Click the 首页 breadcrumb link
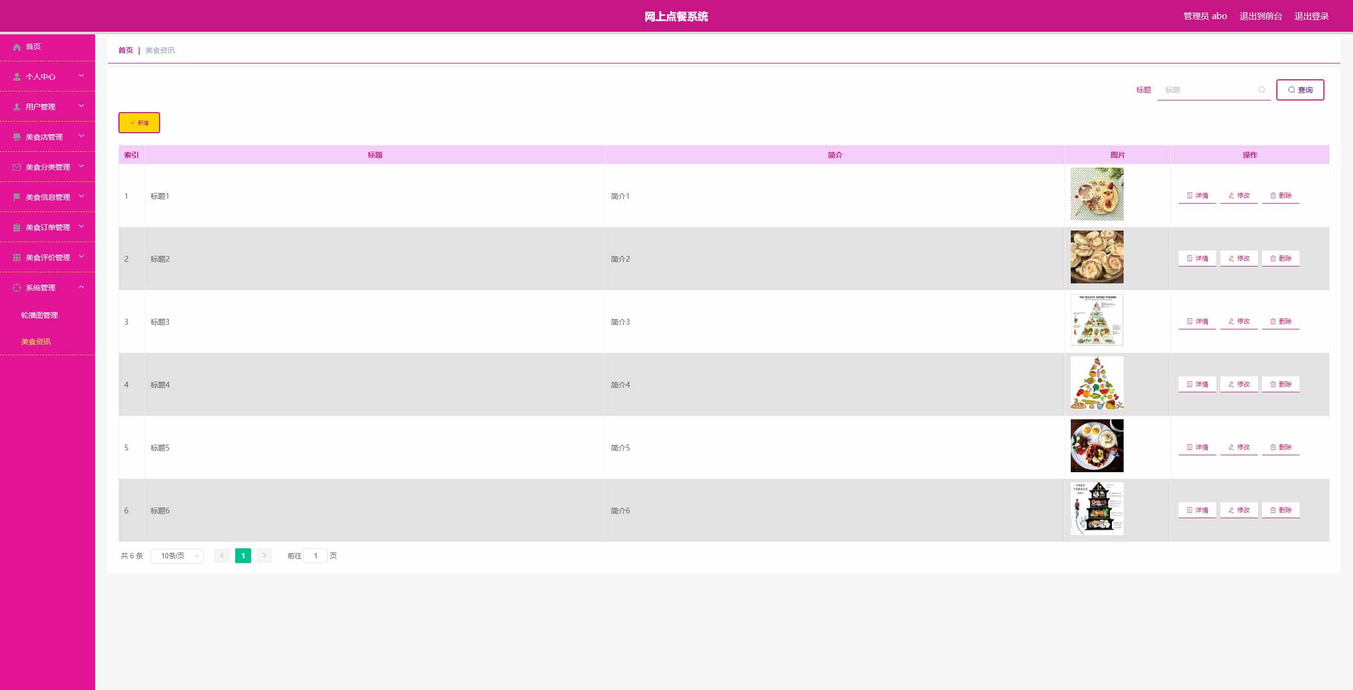The image size is (1353, 690). [126, 50]
